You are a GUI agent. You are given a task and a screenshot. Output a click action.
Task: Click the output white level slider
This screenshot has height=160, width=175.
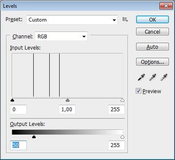122,137
